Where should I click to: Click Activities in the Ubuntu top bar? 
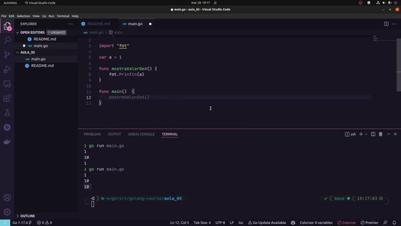tap(10, 3)
